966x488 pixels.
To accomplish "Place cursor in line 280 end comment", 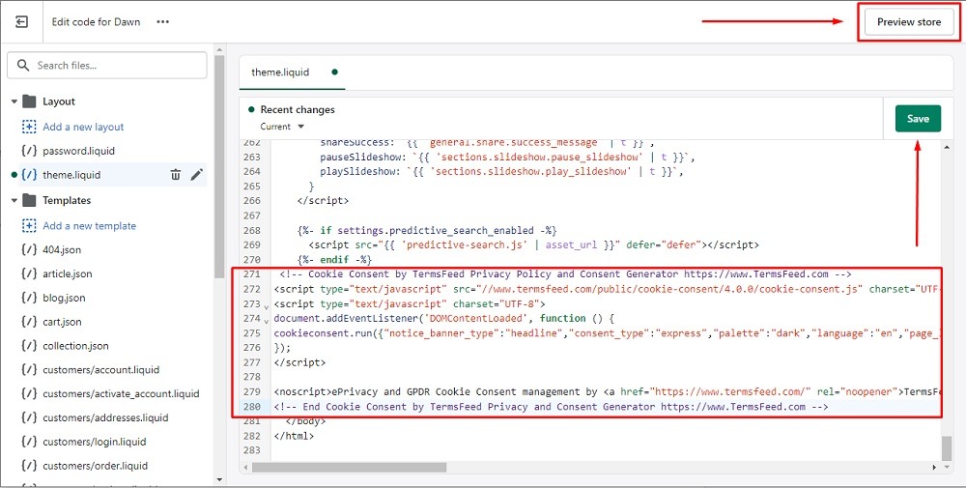I will tap(551, 407).
